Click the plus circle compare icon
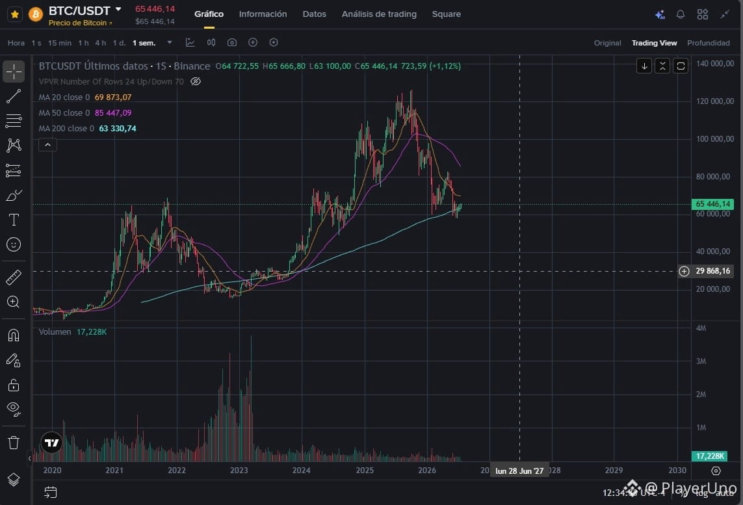This screenshot has width=743, height=505. (x=253, y=43)
